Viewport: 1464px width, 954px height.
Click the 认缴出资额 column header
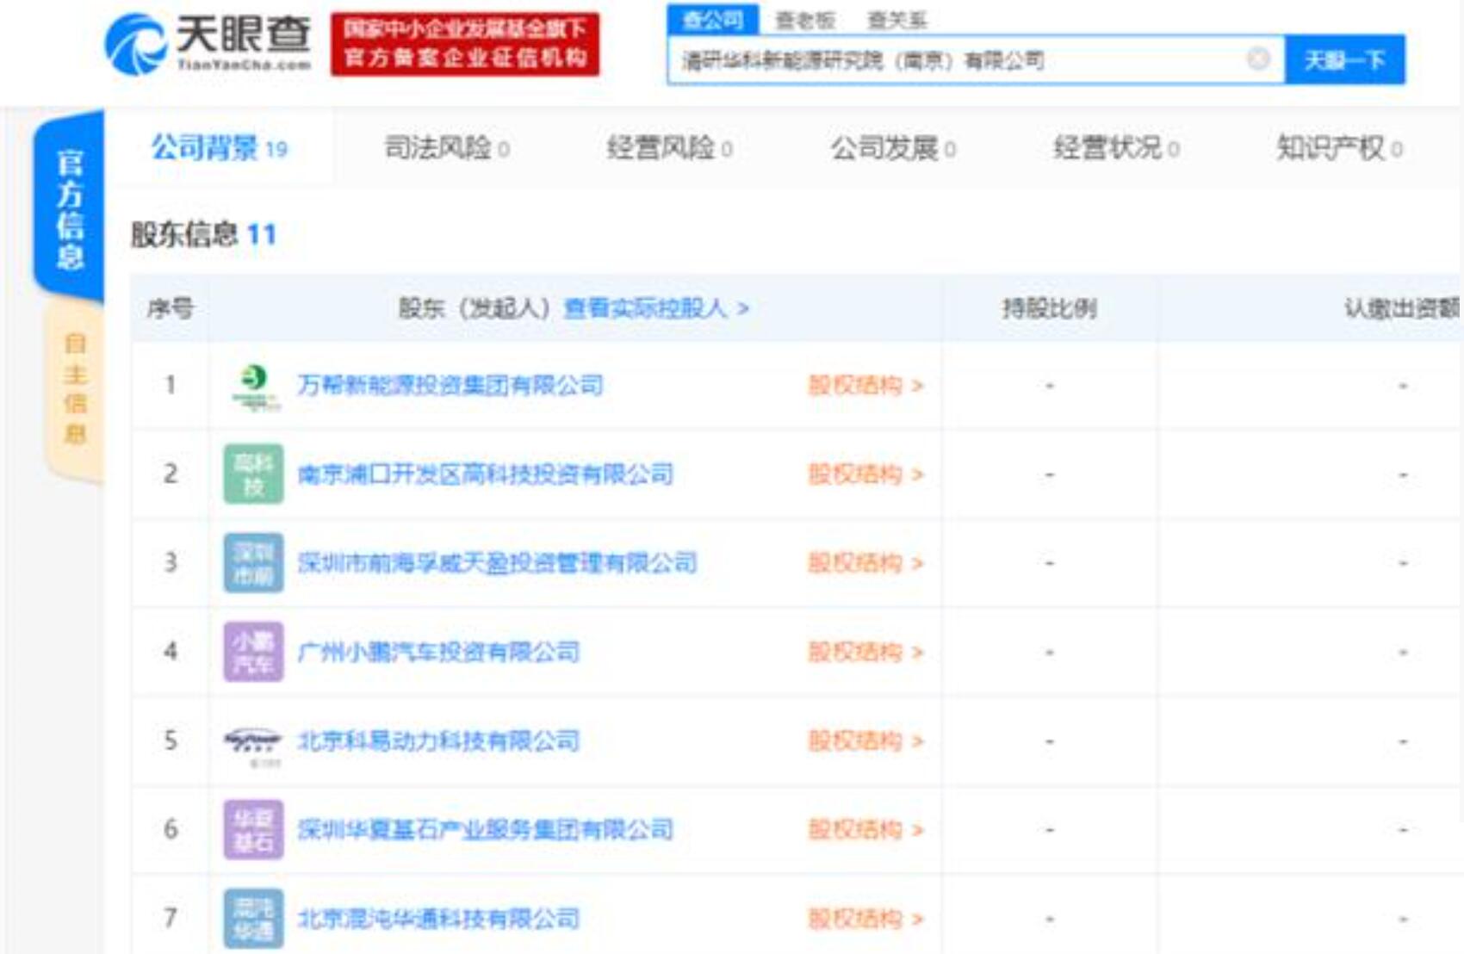(1402, 308)
